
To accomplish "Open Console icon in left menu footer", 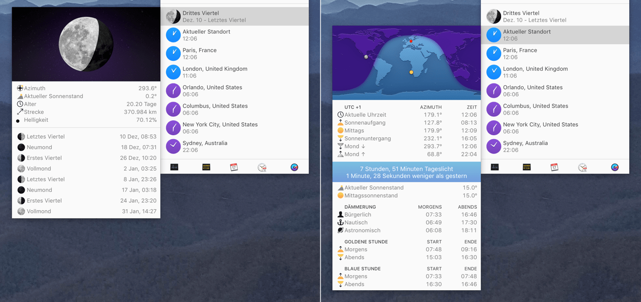I will click(206, 167).
